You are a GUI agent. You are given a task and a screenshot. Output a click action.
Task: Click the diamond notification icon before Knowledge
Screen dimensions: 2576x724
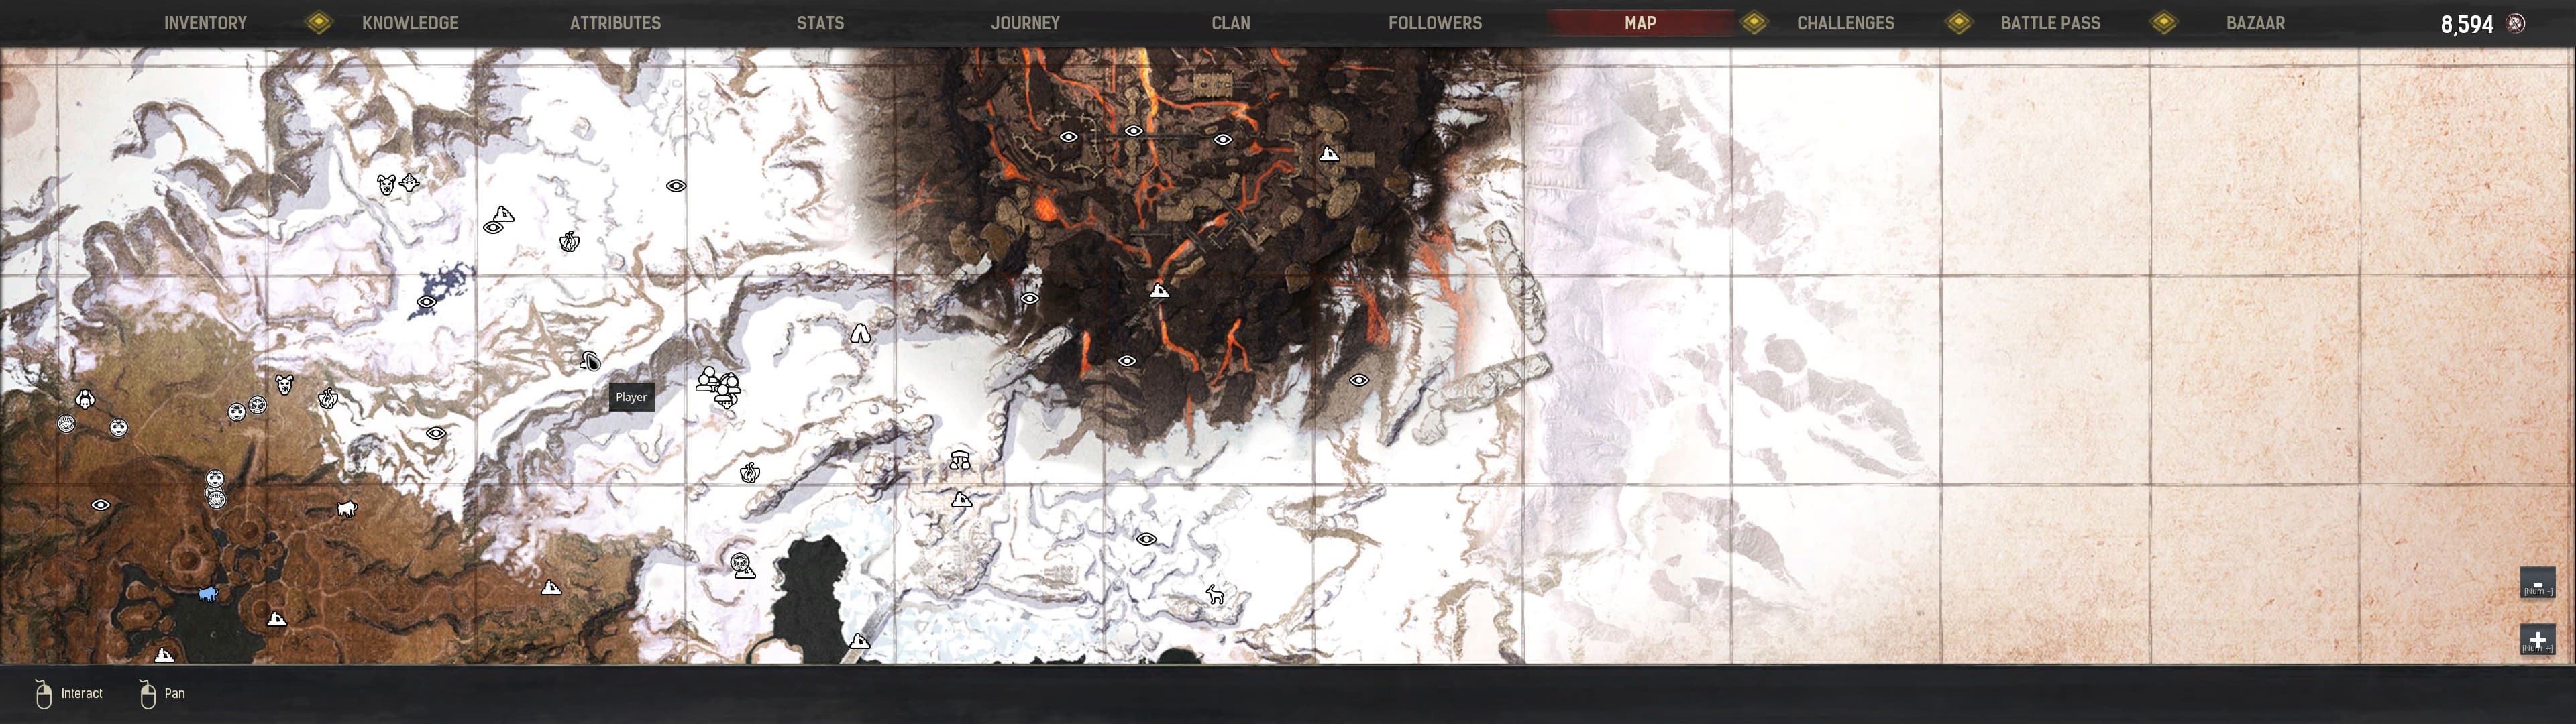[x=319, y=22]
